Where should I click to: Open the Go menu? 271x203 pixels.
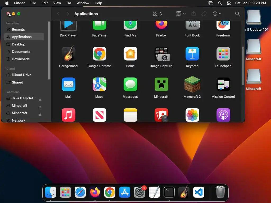[x=69, y=3]
